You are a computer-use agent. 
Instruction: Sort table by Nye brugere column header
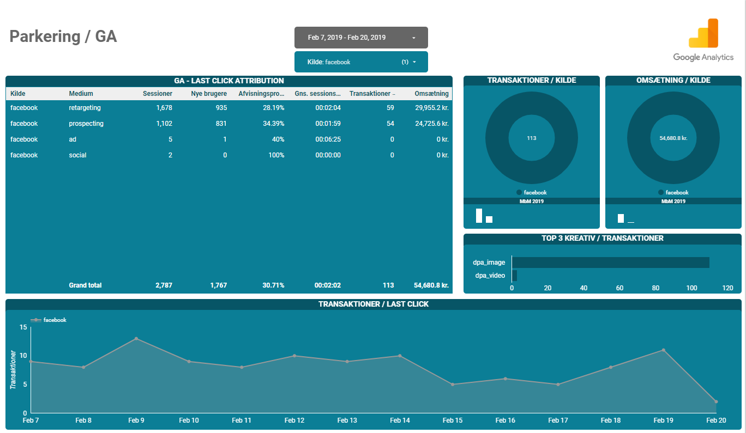point(209,94)
